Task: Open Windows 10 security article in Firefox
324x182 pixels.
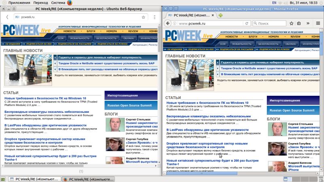Action: [207, 103]
